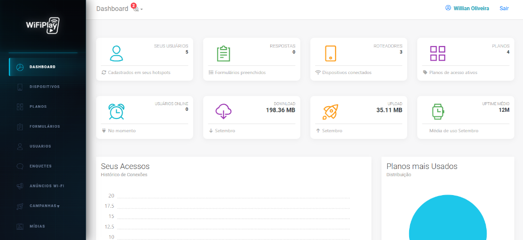Click the wifi icon beside Dispositivos conectados
The width and height of the screenshot is (523, 240).
coord(318,73)
